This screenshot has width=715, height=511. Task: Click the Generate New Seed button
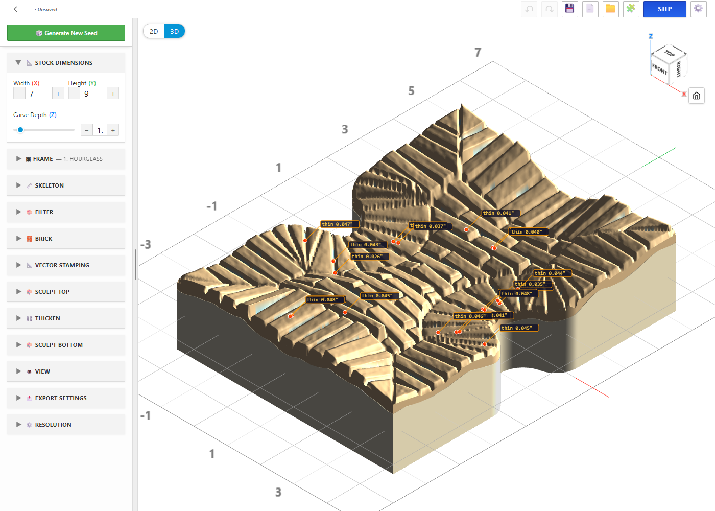pos(66,33)
